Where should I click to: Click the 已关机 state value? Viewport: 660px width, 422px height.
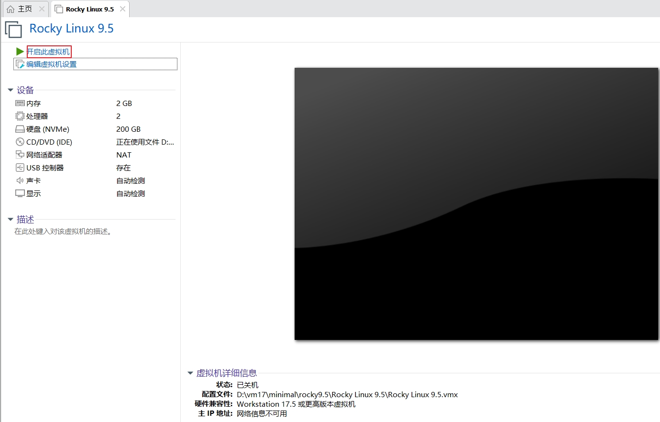click(x=247, y=385)
